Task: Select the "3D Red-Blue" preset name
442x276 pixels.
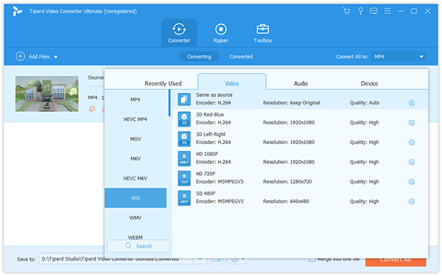Action: click(x=210, y=115)
